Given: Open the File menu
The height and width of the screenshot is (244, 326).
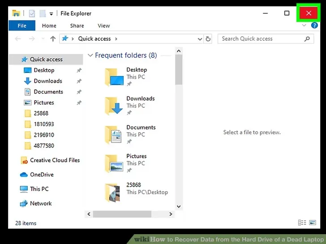Looking at the screenshot, I should 21,26.
